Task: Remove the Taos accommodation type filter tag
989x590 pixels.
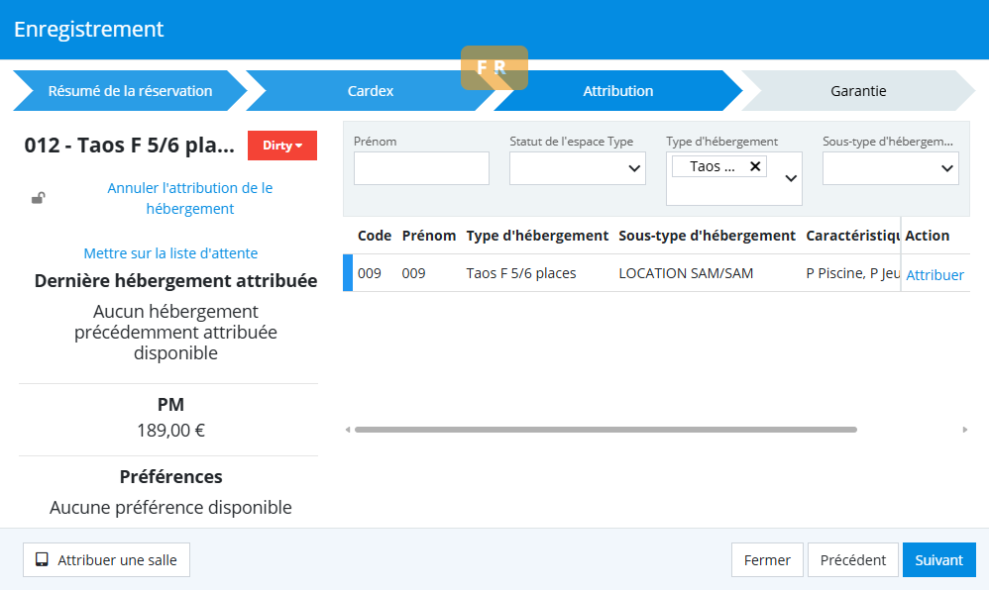Action: tap(755, 166)
